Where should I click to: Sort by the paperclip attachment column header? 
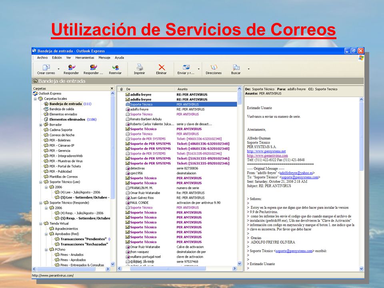coord(122,89)
